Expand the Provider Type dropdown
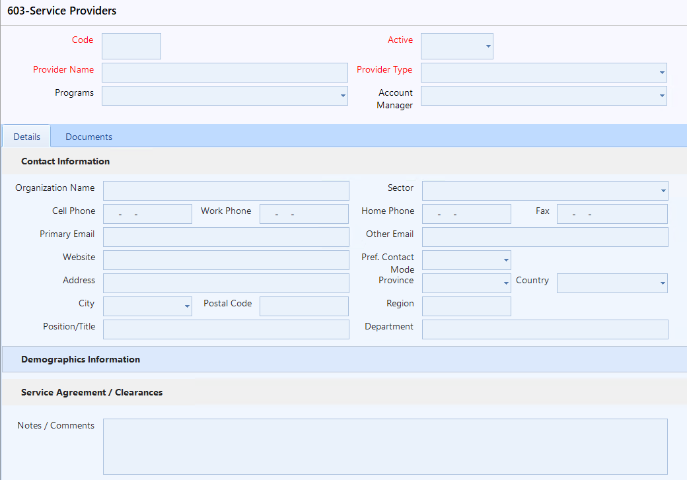 click(544, 73)
